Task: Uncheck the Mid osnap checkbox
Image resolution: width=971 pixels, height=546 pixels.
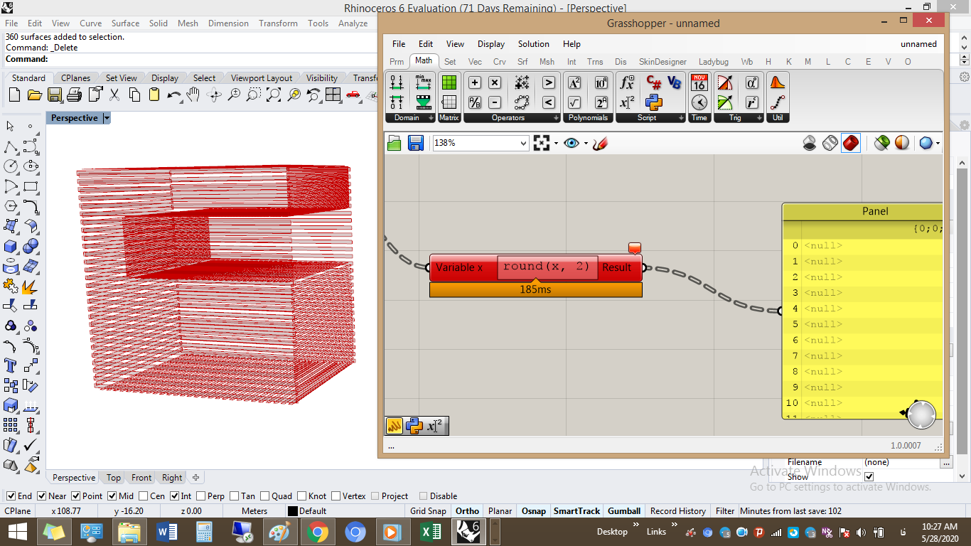Action: click(112, 496)
